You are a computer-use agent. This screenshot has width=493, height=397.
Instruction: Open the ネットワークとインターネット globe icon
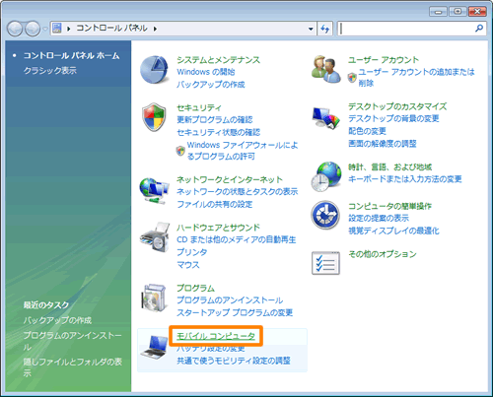click(x=154, y=191)
